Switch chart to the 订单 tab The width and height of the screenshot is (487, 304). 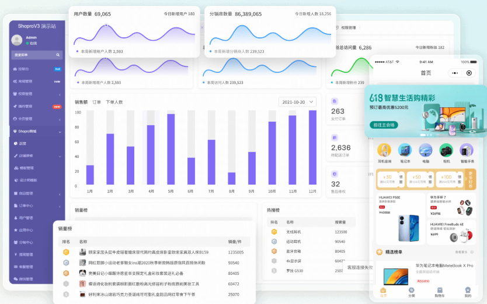pos(96,102)
